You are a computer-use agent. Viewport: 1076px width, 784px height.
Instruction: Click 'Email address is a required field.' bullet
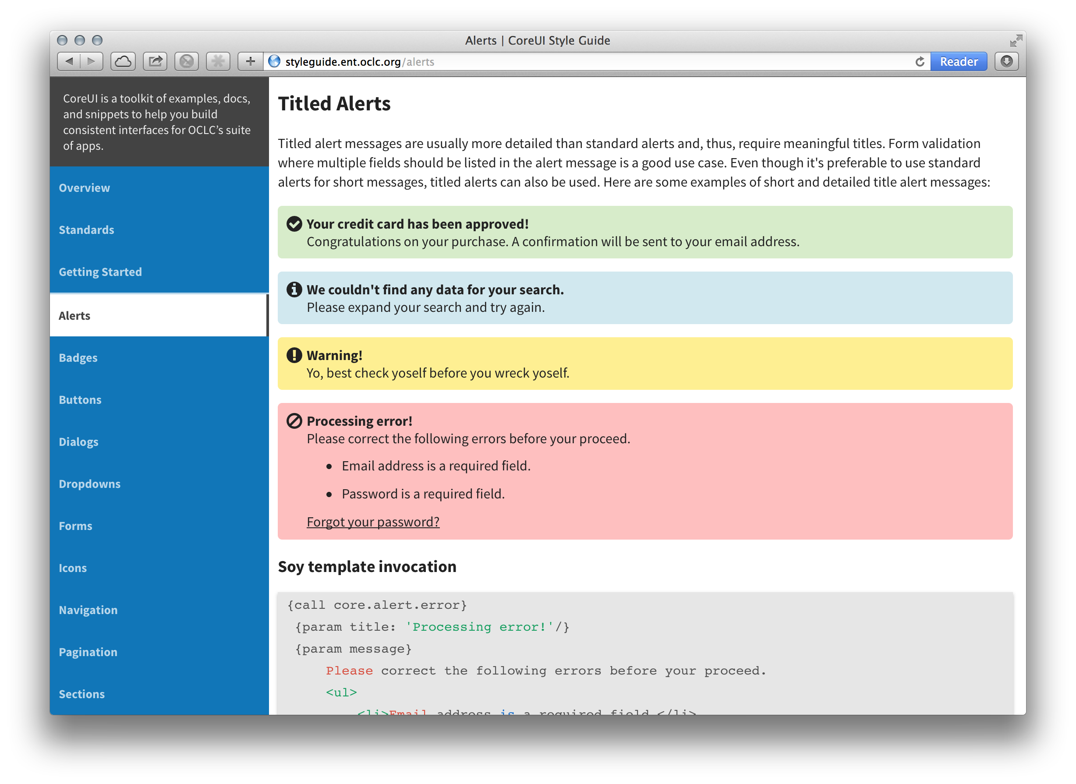[436, 466]
